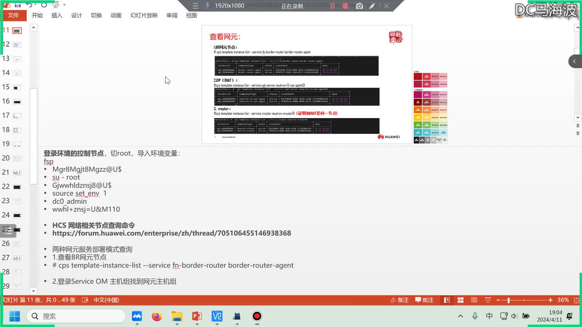Screen dimensions: 582x327
Task: Open the 审阅 ribbon tab
Action: (172, 15)
